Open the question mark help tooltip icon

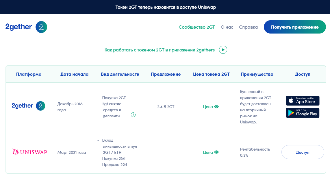coord(133,115)
